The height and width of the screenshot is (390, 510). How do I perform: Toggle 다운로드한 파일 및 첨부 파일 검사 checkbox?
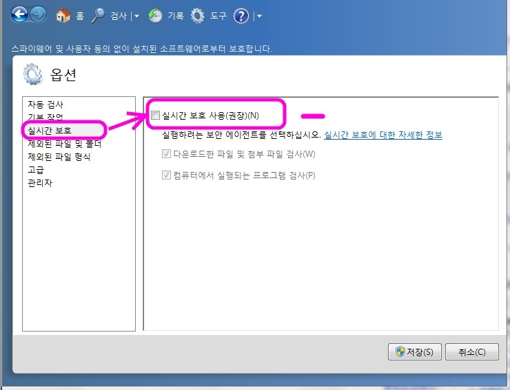point(166,153)
